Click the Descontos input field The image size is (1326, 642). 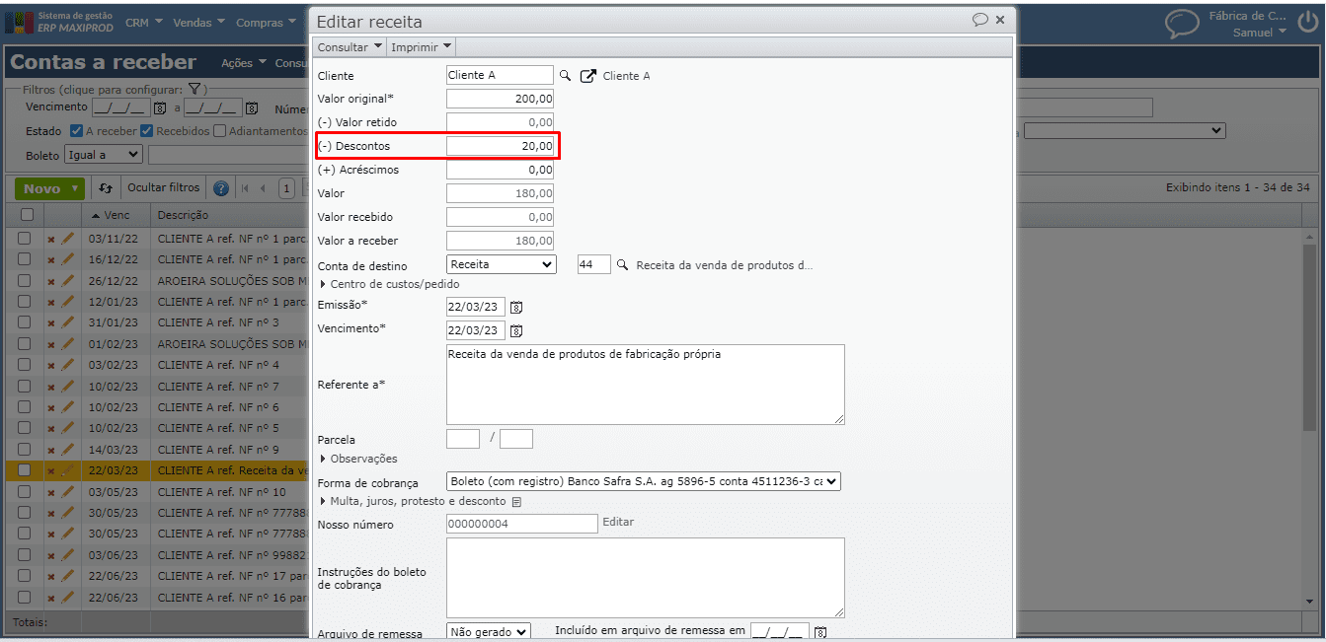500,146
